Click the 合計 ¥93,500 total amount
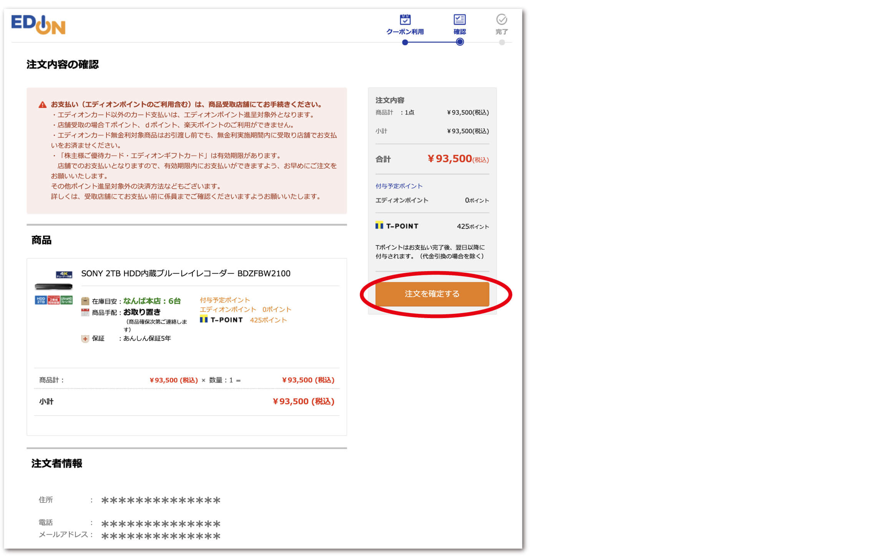 pos(458,159)
